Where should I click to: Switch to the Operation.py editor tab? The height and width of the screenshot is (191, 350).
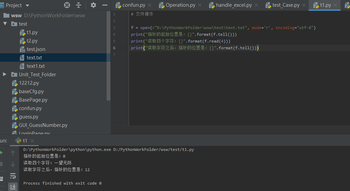click(180, 5)
